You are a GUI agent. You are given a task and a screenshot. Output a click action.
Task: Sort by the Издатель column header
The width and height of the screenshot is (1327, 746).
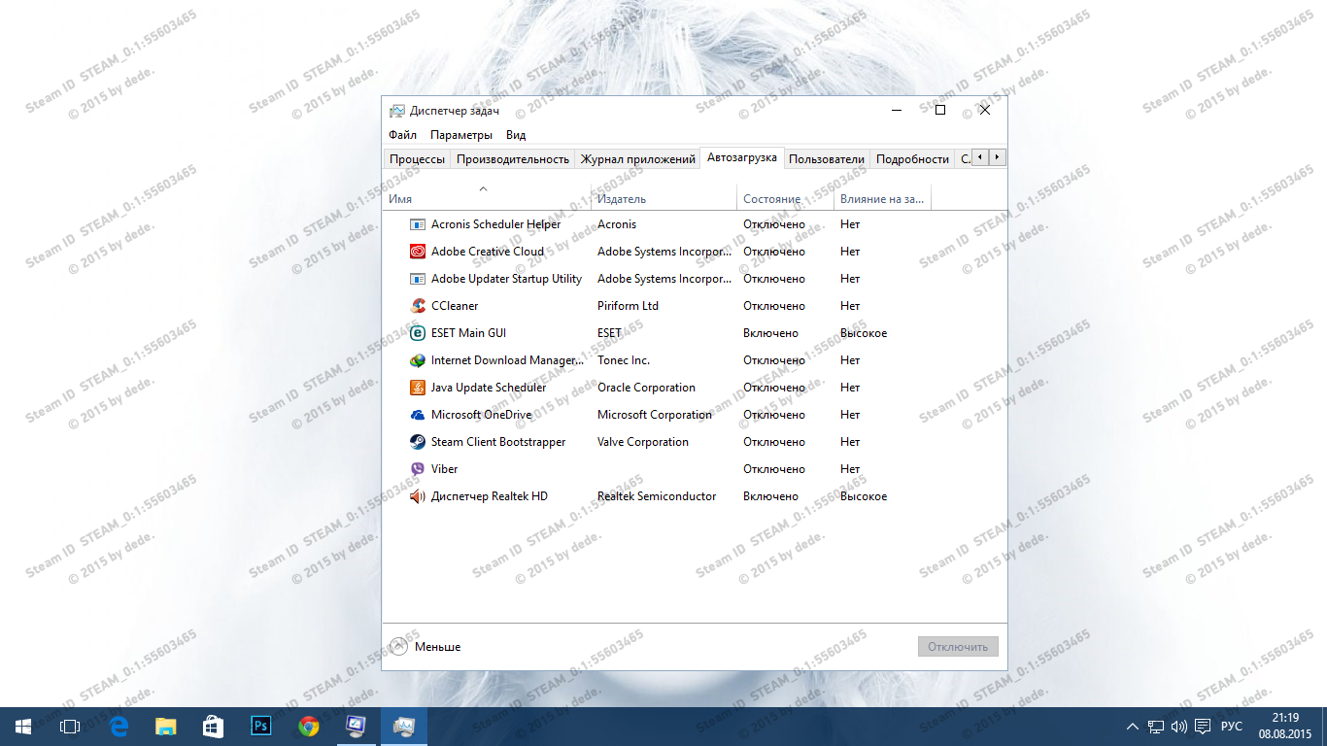click(664, 198)
